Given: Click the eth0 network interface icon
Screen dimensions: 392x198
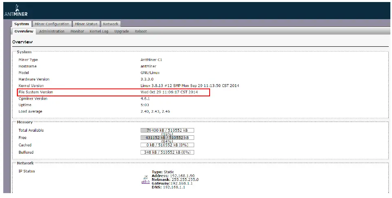Looking at the screenshot, I should click(145, 177).
